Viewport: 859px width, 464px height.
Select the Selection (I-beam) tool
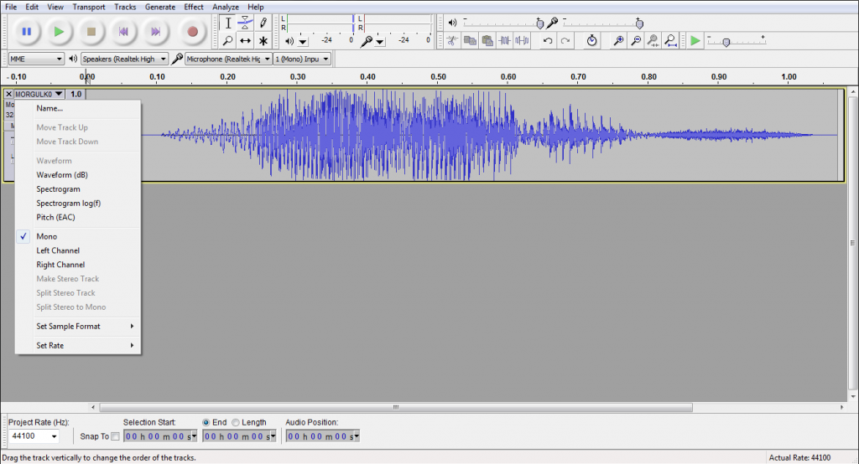(x=228, y=23)
